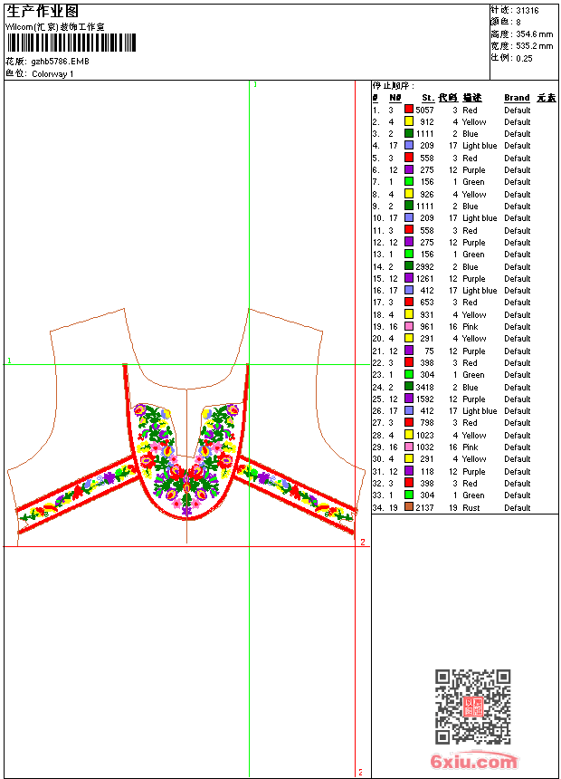Image resolution: width=561 pixels, height=779 pixels.
Task: Click the barcode under the studio name
Action: (x=71, y=43)
